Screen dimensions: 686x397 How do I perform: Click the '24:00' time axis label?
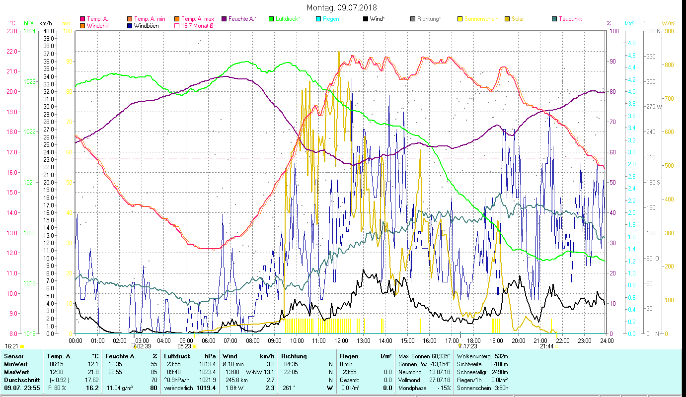tap(607, 341)
